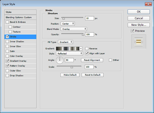The height and width of the screenshot is (113, 154).
Task: Open the Fill Type dropdown
Action: point(65,42)
